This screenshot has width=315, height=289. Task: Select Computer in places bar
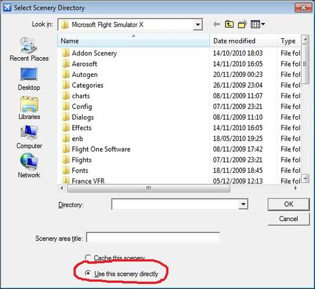click(29, 137)
